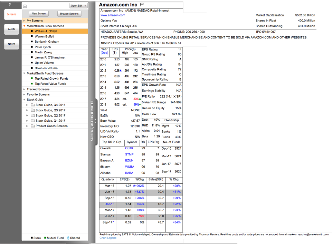Click the Product Coach Screens folder icon
This screenshot has height=244, width=332.
coord(33,126)
